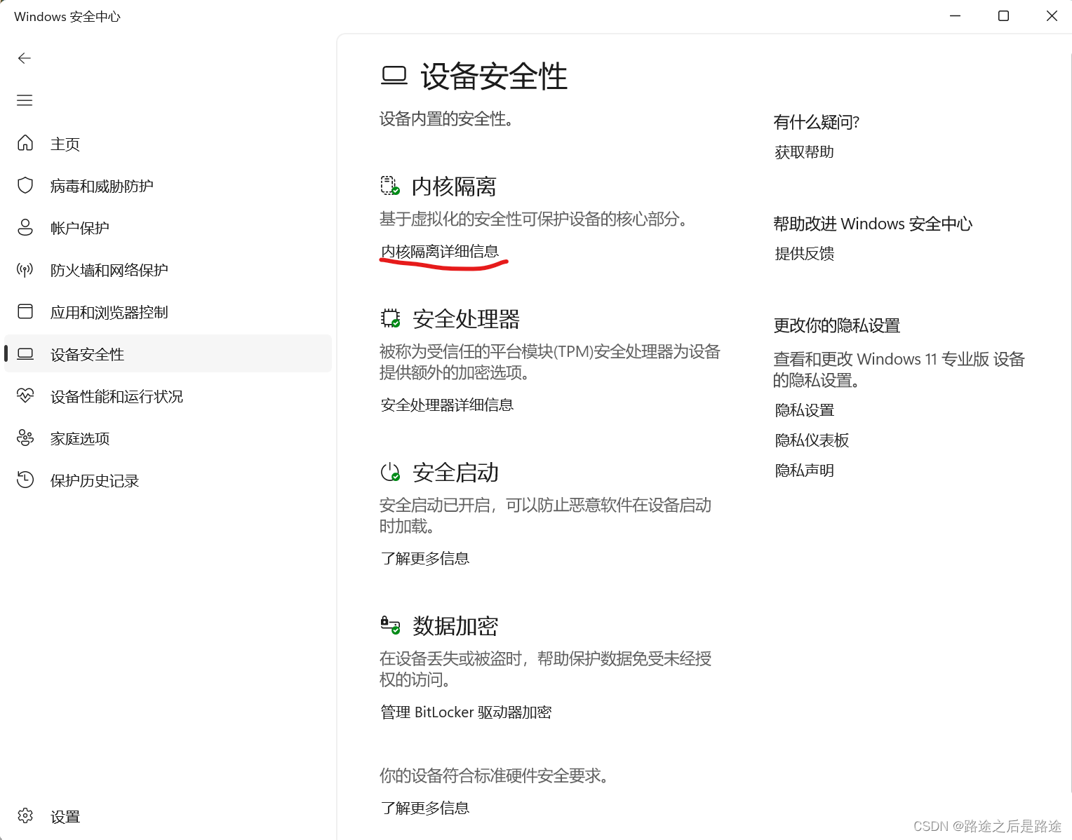The height and width of the screenshot is (840, 1072).
Task: Click the 数据加密 heading
Action: click(455, 625)
